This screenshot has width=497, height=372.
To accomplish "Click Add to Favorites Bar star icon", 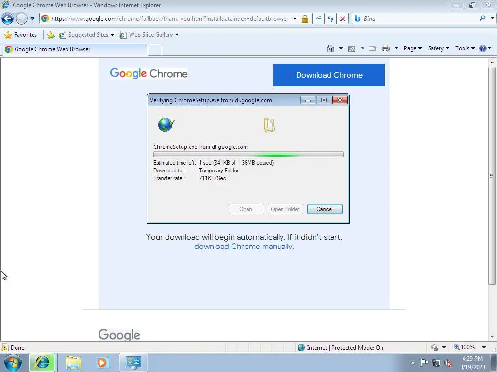I will pyautogui.click(x=50, y=35).
